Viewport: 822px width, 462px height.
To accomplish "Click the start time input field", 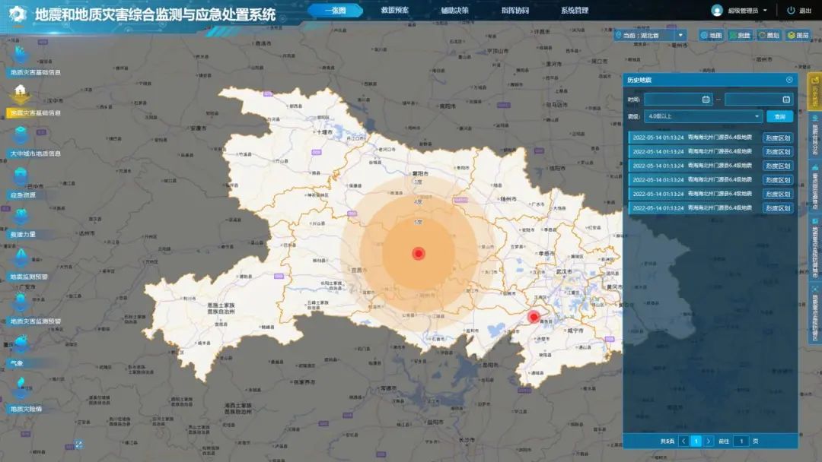I will [678, 100].
